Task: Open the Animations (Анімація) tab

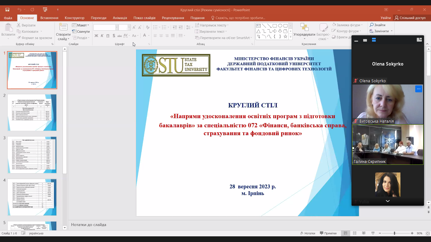Action: [x=120, y=18]
